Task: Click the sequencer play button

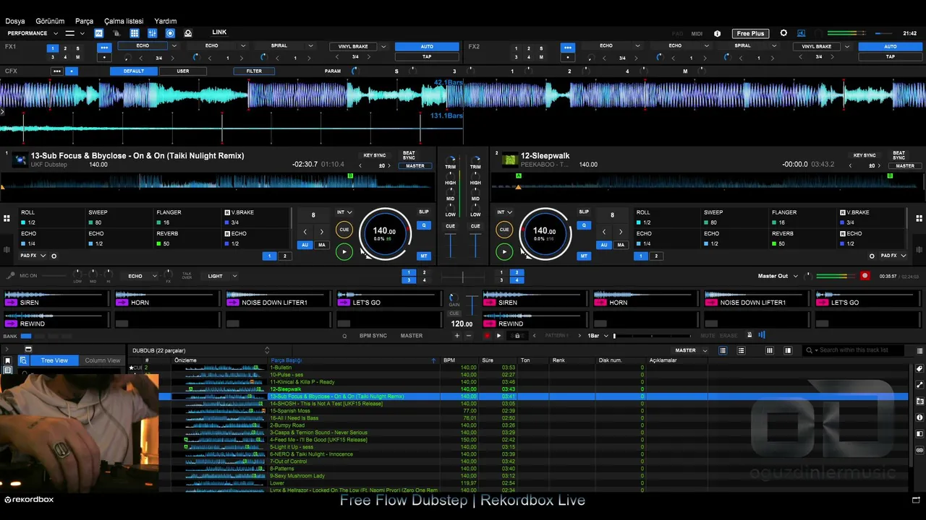Action: (x=498, y=336)
